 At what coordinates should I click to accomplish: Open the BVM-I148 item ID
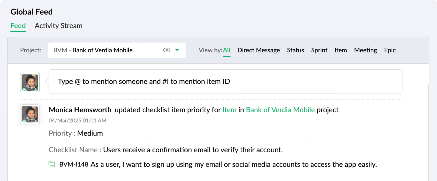coord(74,165)
